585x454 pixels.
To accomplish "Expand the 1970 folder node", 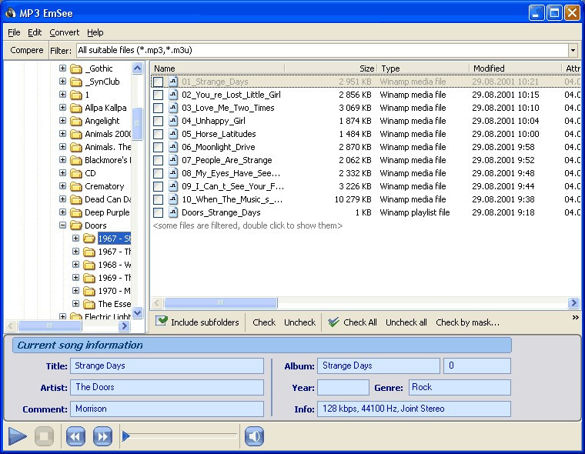I will point(75,290).
